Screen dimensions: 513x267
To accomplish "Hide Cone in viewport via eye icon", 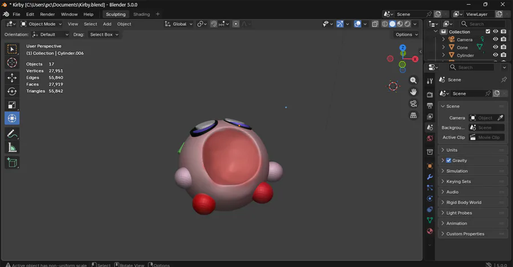I will pos(496,47).
